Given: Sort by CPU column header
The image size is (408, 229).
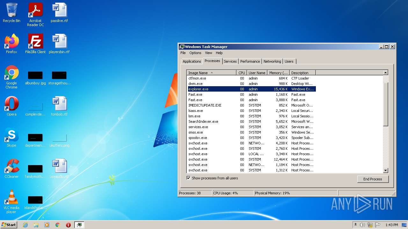Looking at the screenshot, I should click(242, 73).
